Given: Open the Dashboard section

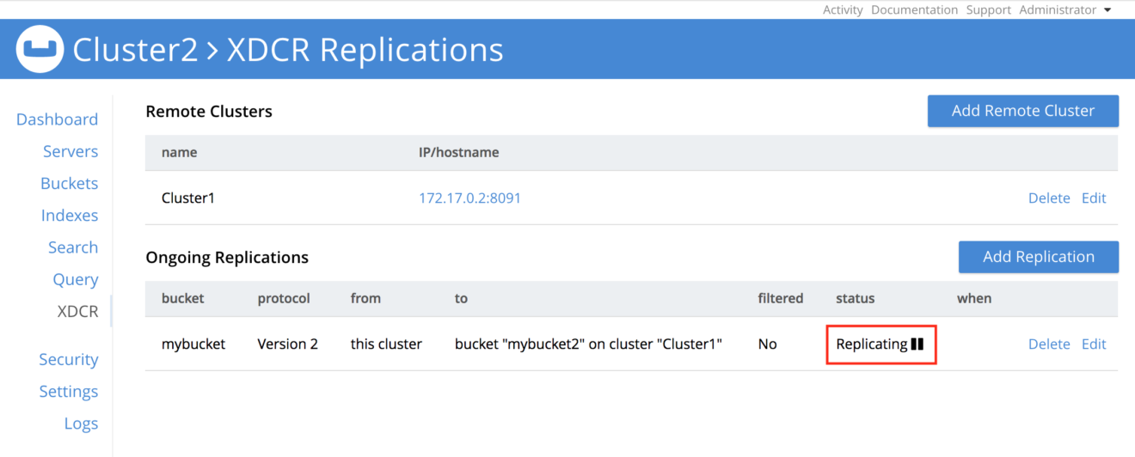Looking at the screenshot, I should [57, 119].
